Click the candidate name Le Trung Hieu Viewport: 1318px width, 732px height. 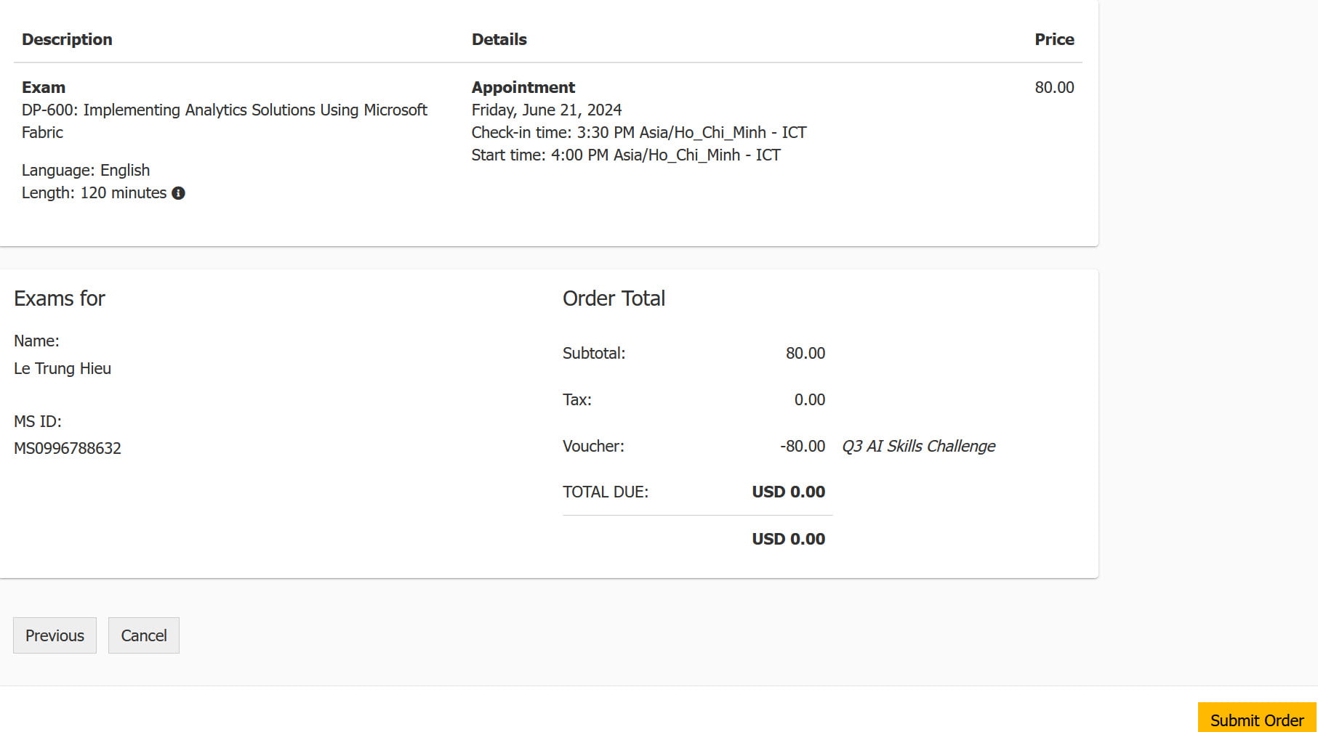(x=63, y=368)
